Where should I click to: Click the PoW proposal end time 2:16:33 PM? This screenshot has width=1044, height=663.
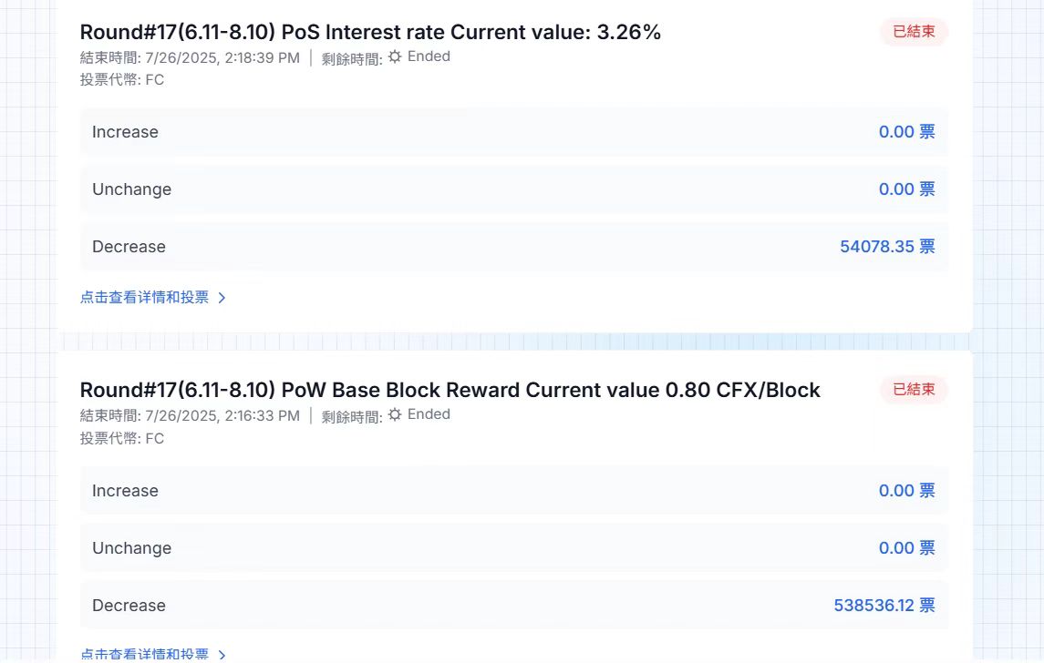[263, 415]
